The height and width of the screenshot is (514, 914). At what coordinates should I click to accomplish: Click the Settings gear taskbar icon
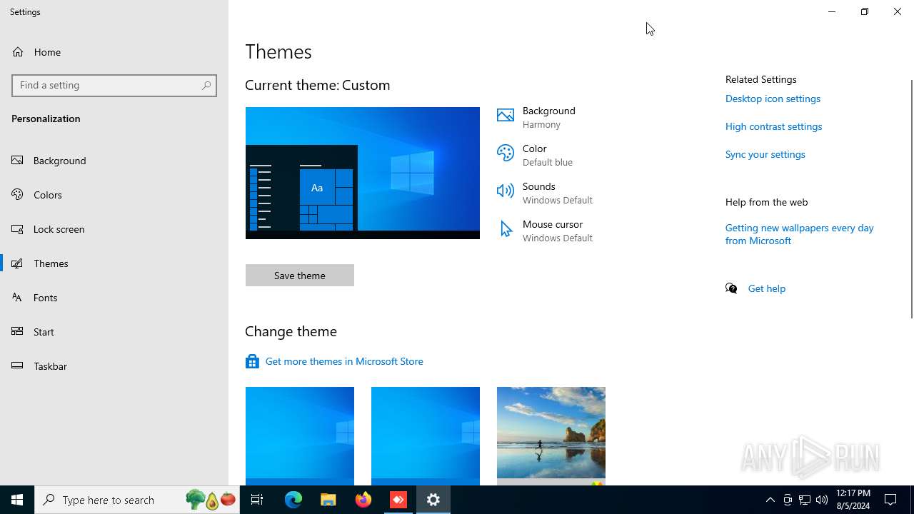click(x=433, y=500)
